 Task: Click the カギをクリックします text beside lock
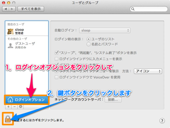point(48,120)
